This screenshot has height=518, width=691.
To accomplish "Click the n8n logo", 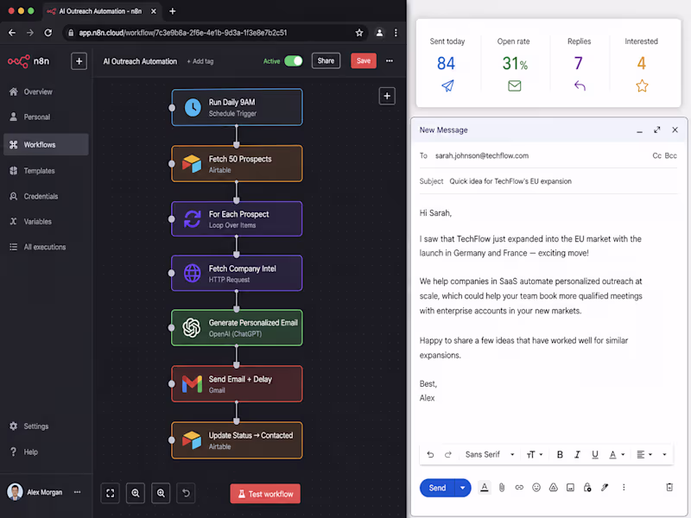I will coord(29,61).
